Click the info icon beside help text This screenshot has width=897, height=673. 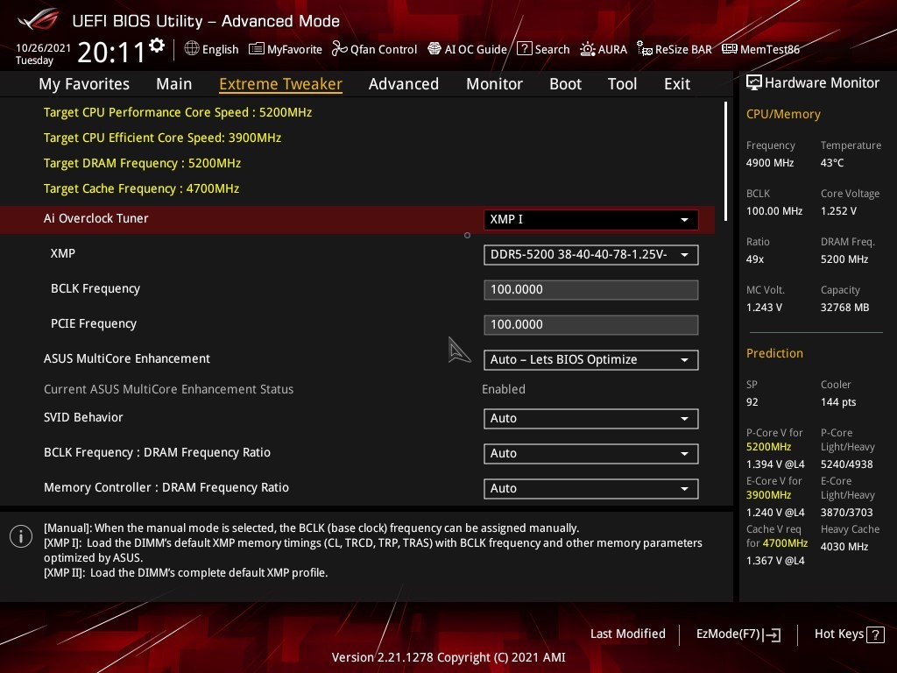(x=21, y=536)
